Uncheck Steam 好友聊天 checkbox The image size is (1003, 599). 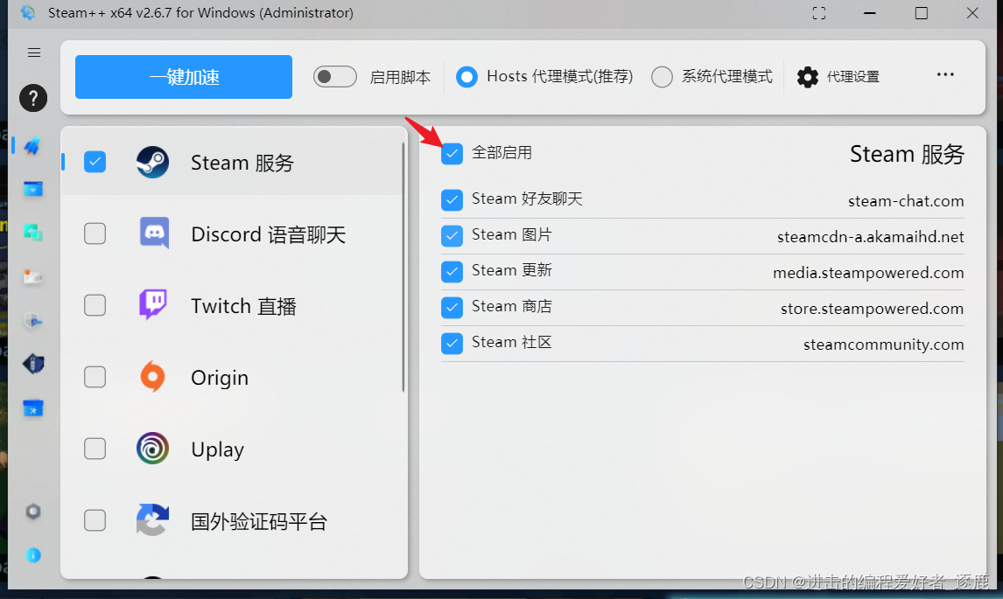452,200
